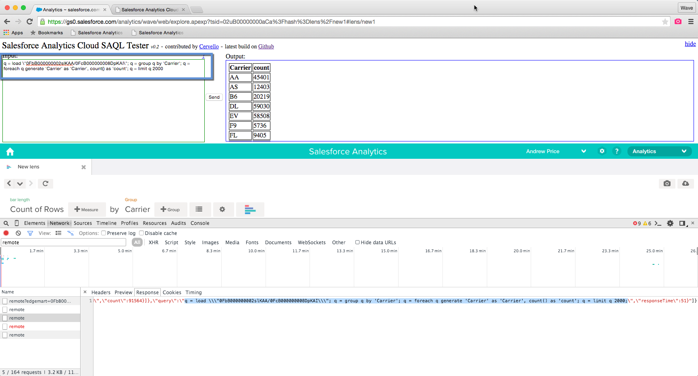Open help question mark icon

(x=617, y=151)
